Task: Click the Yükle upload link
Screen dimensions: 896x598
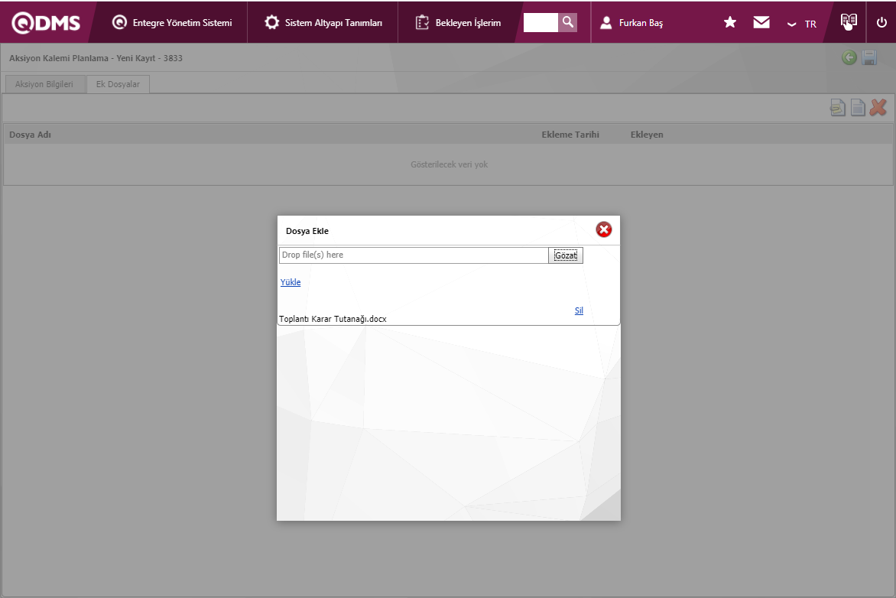Action: coord(291,282)
